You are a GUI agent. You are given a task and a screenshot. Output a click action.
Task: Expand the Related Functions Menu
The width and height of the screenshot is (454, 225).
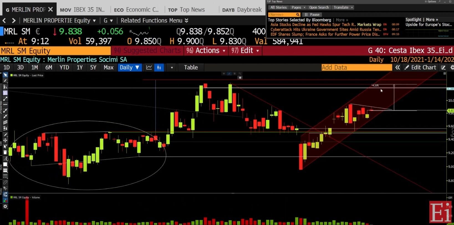[x=154, y=21]
